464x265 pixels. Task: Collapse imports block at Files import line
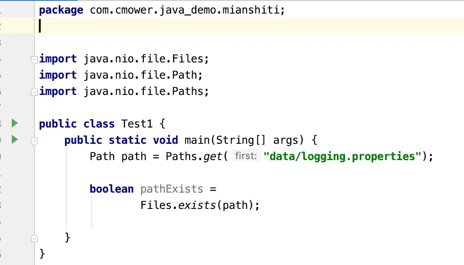click(x=34, y=60)
